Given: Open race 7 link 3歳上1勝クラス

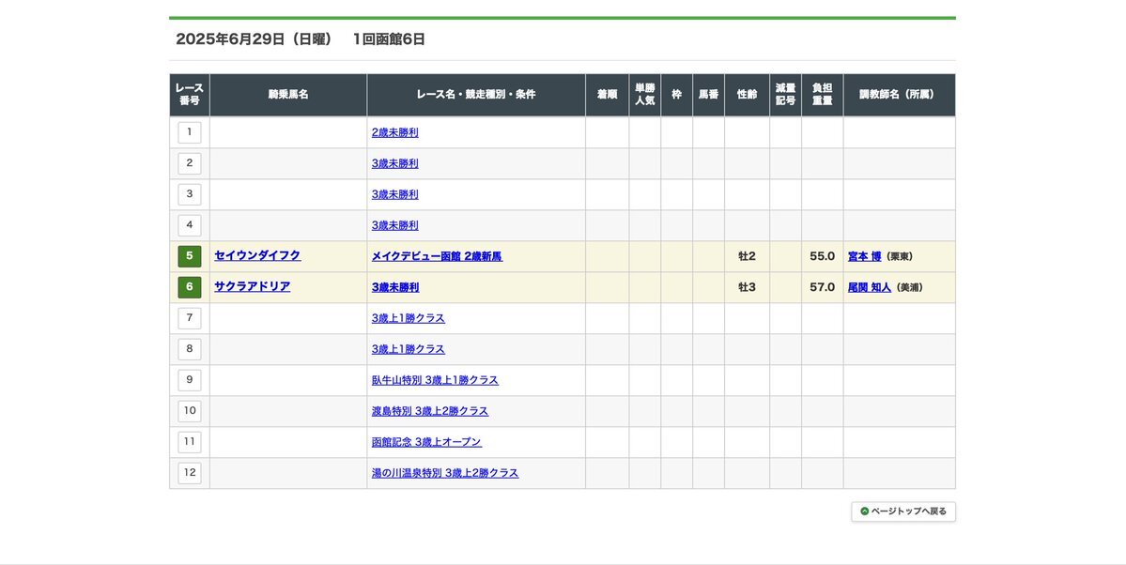Looking at the screenshot, I should pos(409,318).
